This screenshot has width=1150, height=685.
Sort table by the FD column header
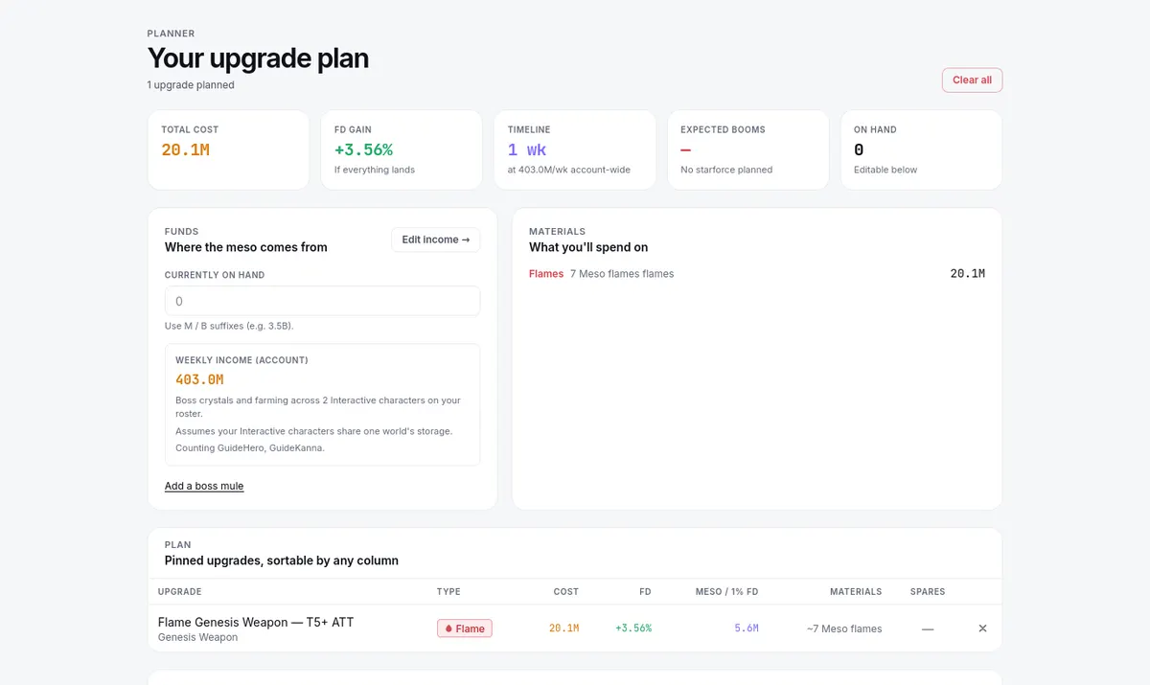pyautogui.click(x=645, y=592)
